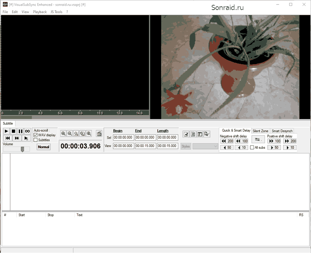Jump to previous subtitle button

(x=8, y=138)
